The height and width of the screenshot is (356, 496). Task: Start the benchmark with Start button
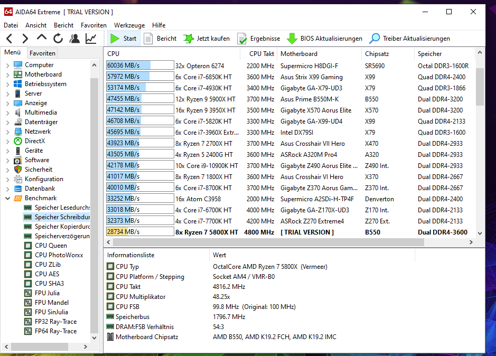pyautogui.click(x=124, y=39)
